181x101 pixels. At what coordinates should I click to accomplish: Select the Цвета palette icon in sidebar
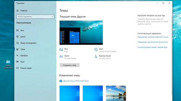[18, 36]
